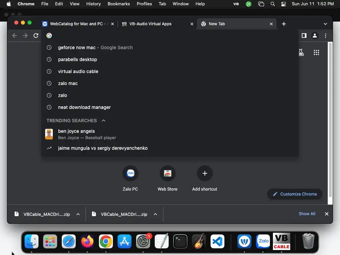Open a new tab with the plus icon
The height and width of the screenshot is (255, 340).
point(284,24)
